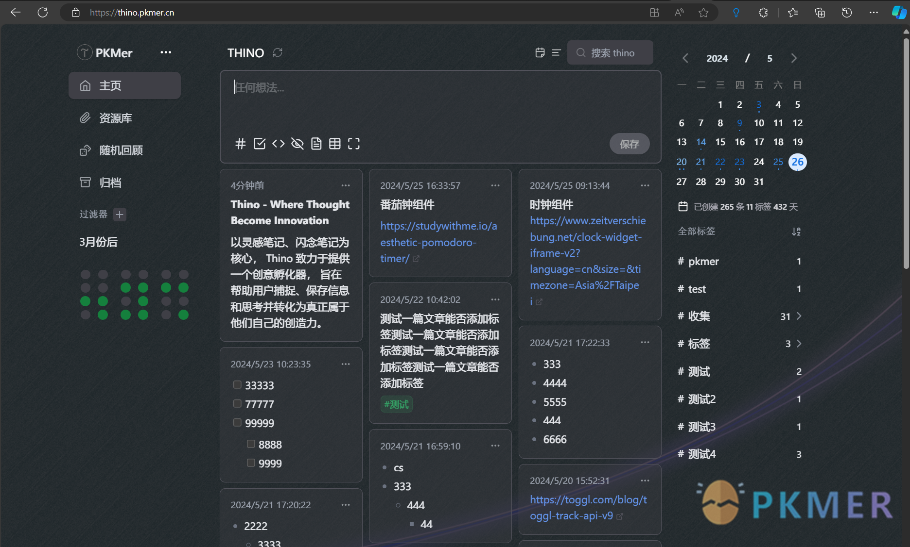Open the Copilot icon in browser
910x547 pixels.
(898, 13)
